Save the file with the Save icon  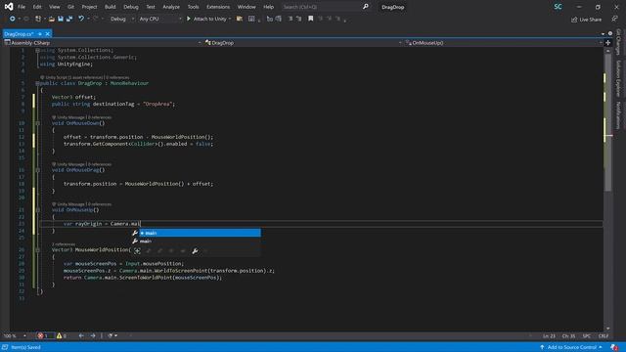(61, 19)
